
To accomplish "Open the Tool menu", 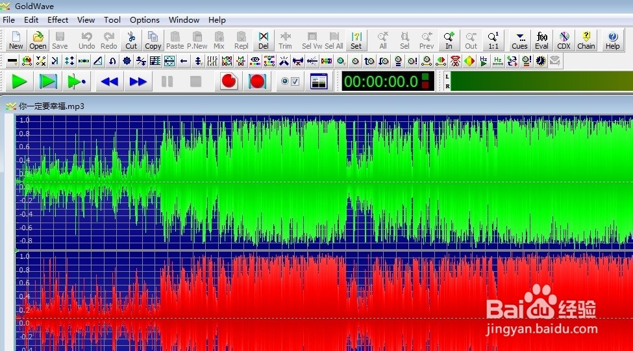I will pos(112,19).
